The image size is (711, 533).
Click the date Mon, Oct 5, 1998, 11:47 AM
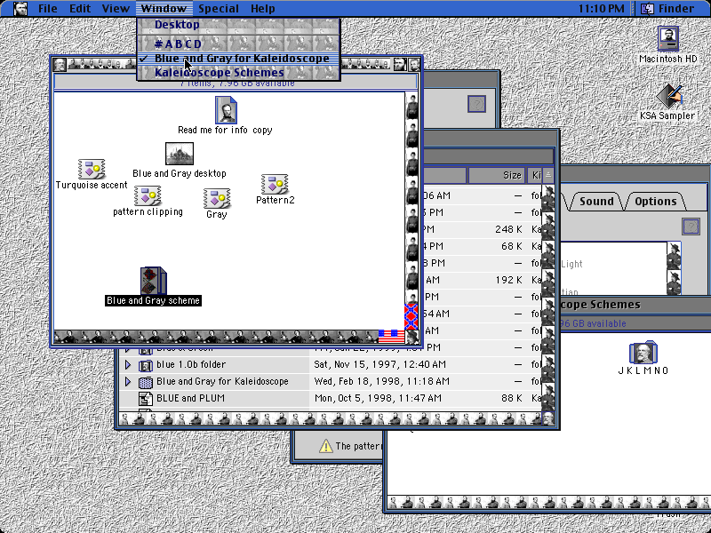(x=377, y=398)
